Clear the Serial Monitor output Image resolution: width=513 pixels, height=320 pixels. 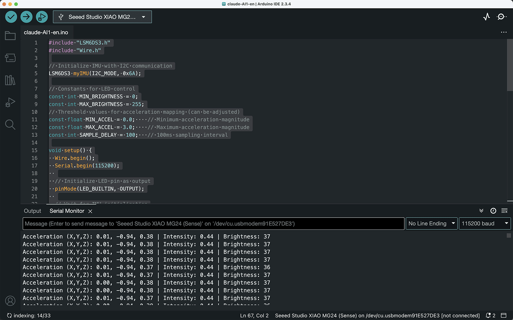click(504, 211)
